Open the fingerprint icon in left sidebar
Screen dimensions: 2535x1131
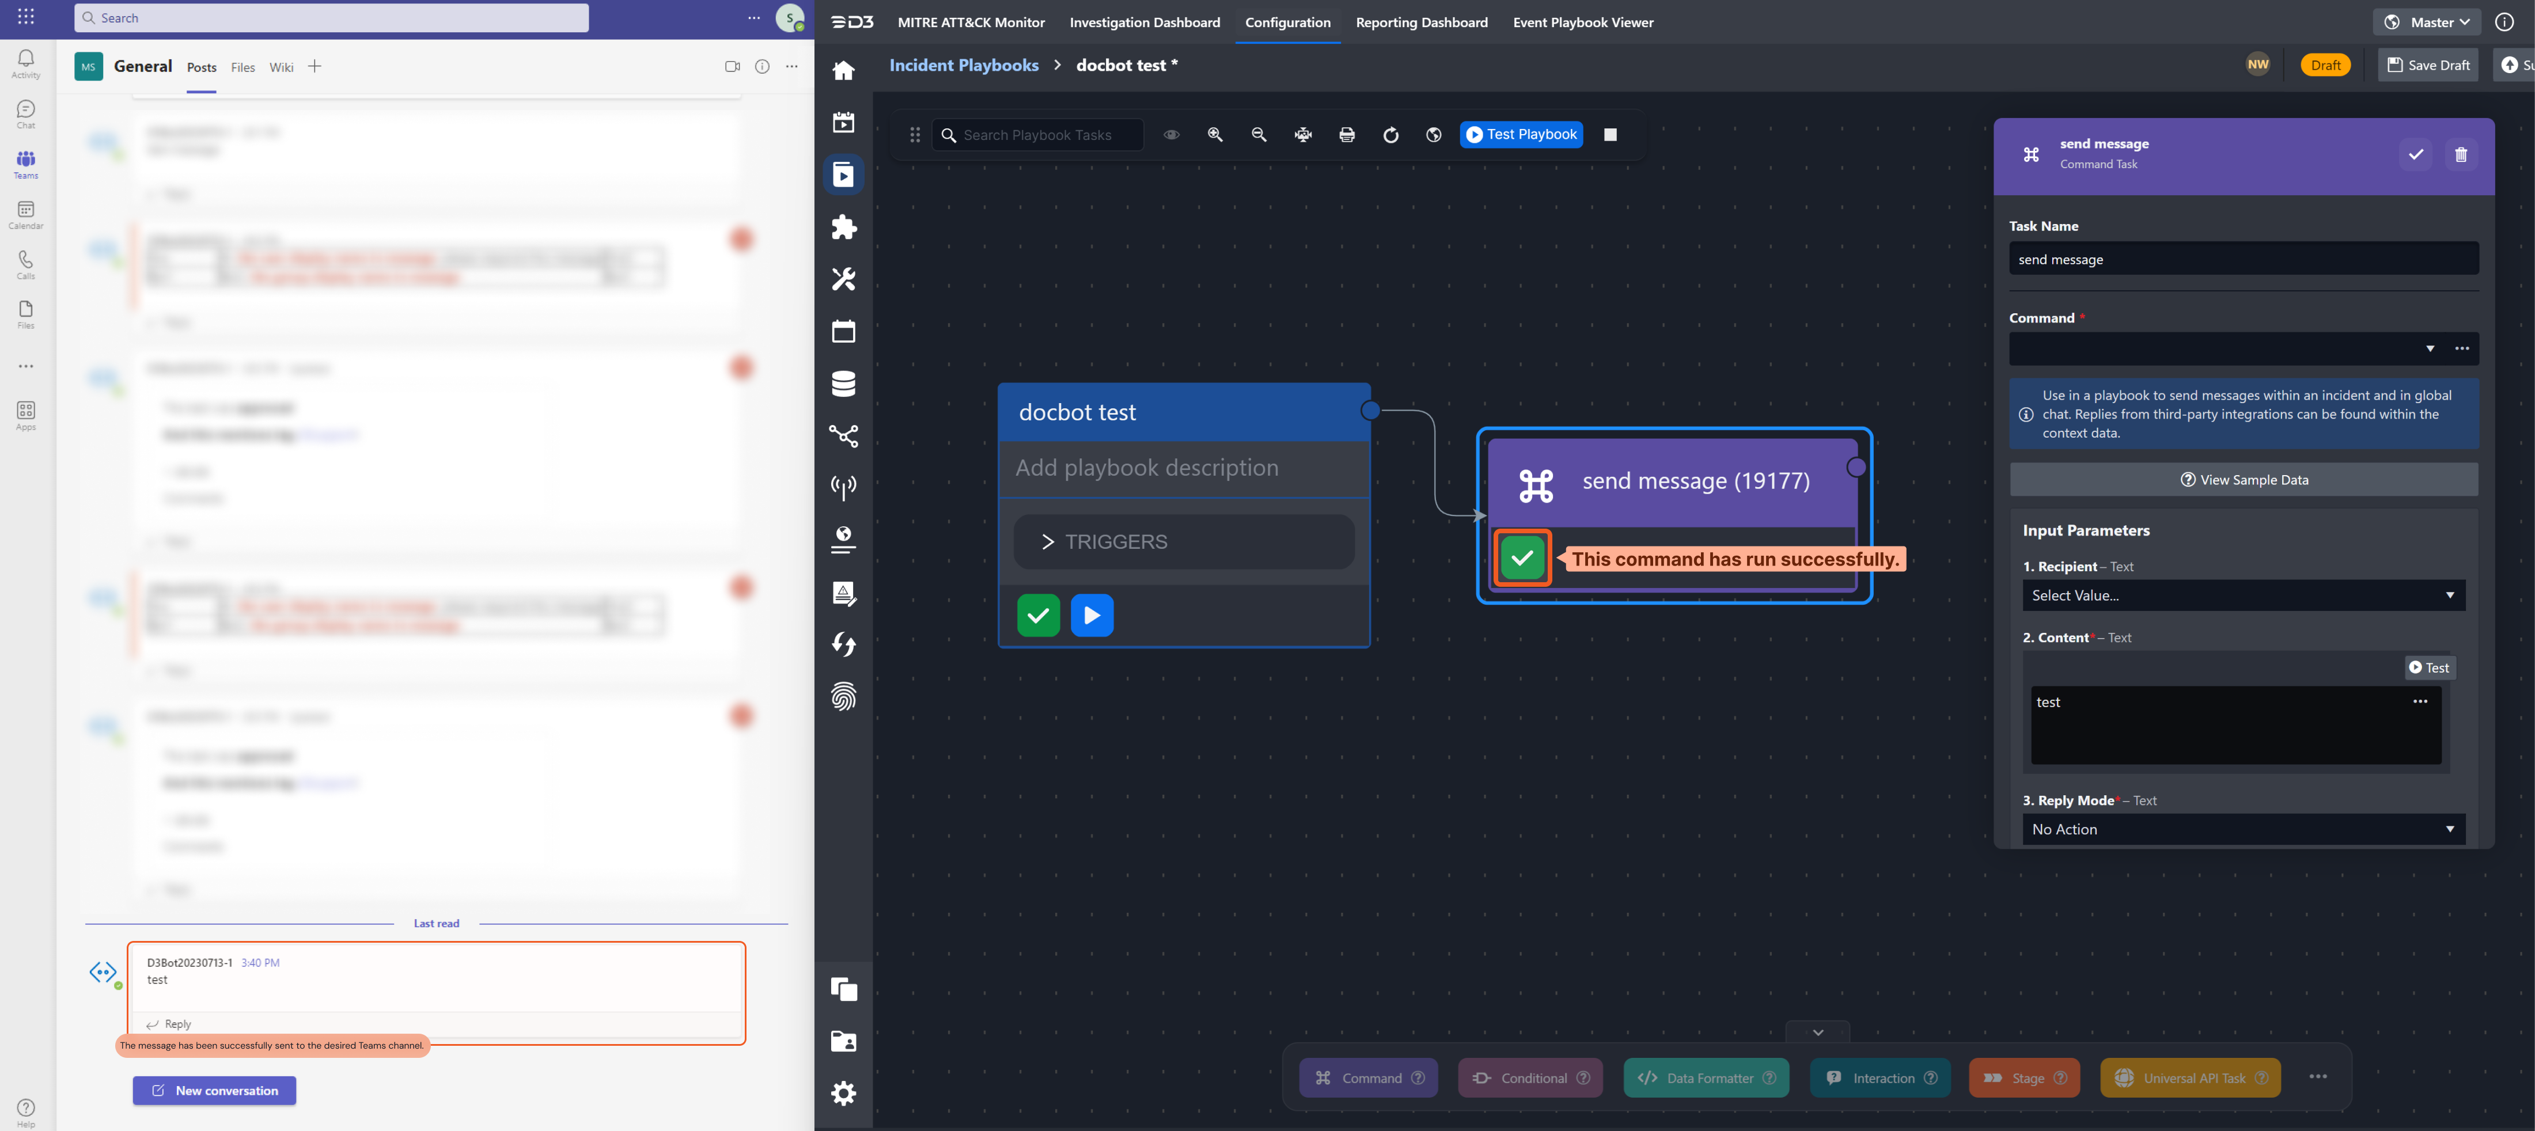[843, 696]
